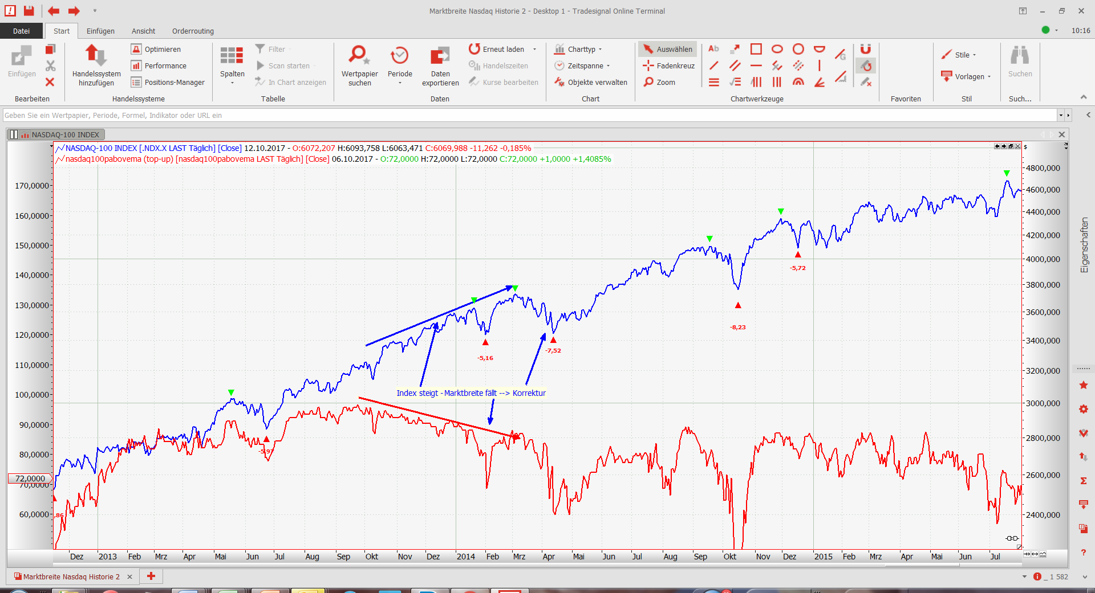Toggle the magnet snap tool
The width and height of the screenshot is (1095, 593).
coord(866,49)
